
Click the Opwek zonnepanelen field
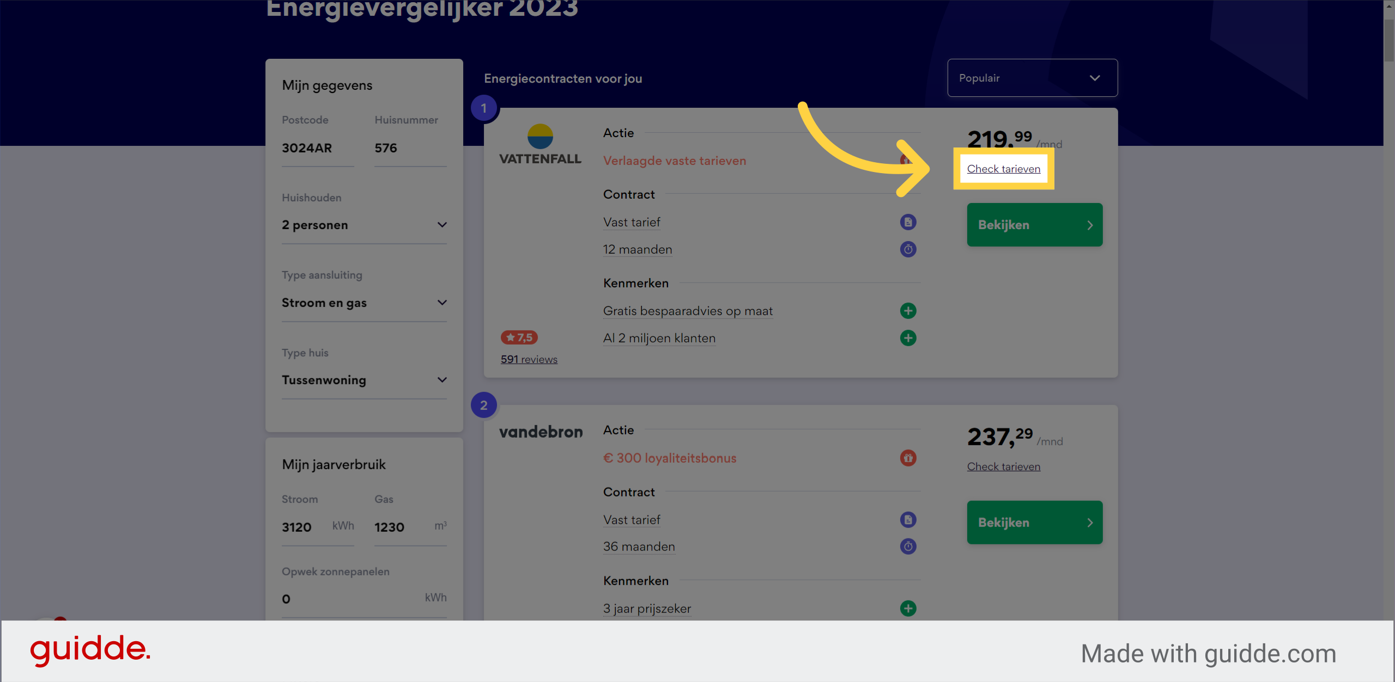[364, 599]
